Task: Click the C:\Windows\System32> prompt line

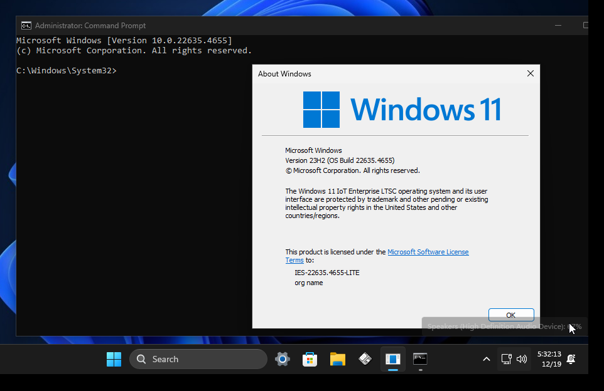Action: 67,71
